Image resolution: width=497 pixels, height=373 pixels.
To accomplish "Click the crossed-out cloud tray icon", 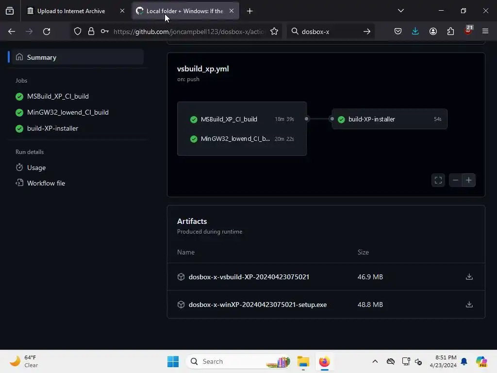I will pyautogui.click(x=391, y=361).
